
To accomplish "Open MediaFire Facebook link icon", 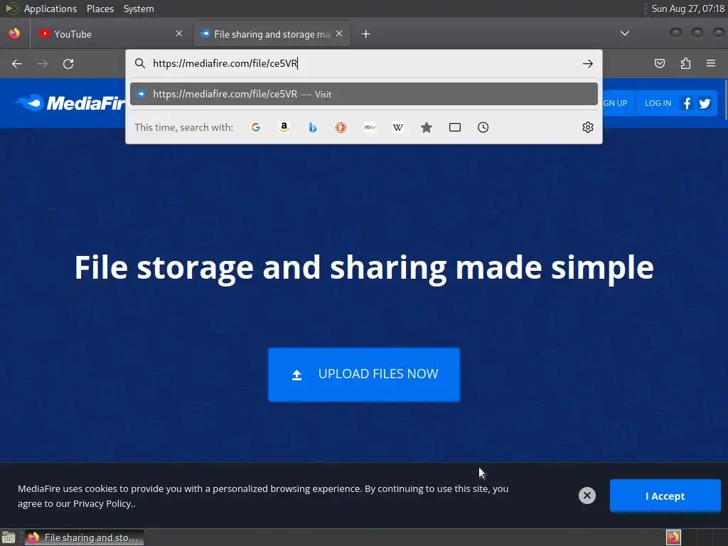I will (x=687, y=103).
